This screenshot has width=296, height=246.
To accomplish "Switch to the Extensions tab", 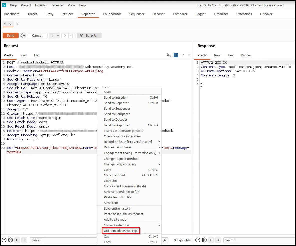I will (244, 14).
